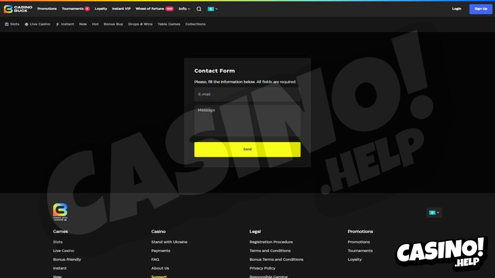Open Tournaments in the top navigation
495x278 pixels.
pyautogui.click(x=72, y=9)
